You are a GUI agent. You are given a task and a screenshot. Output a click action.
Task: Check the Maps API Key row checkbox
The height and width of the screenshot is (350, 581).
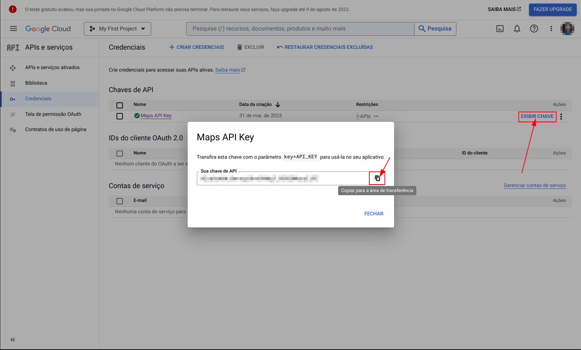[x=120, y=116]
